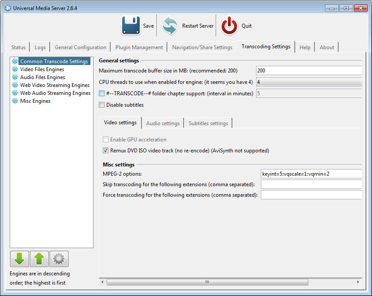Image resolution: width=372 pixels, height=296 pixels.
Task: Open the Help tab
Action: [305, 47]
